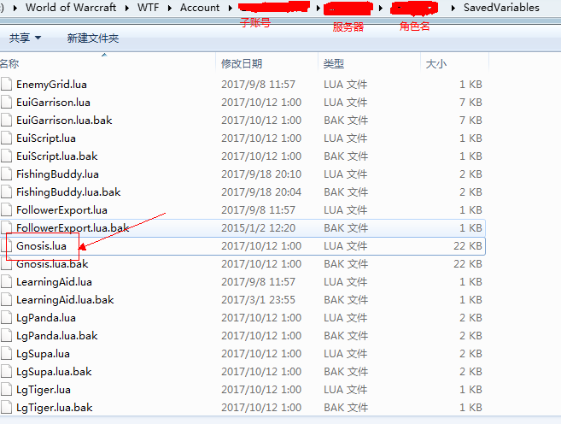The height and width of the screenshot is (424, 561).
Task: Expand the arrow after Account in path
Action: click(231, 8)
